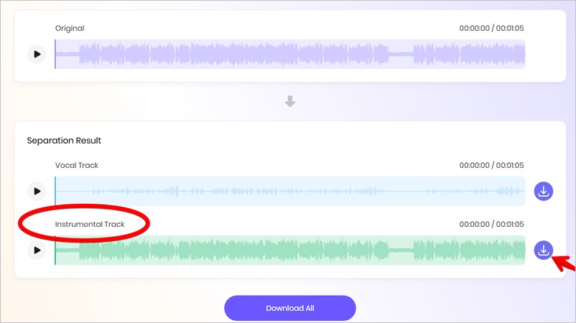Play the Original audio track

click(37, 55)
